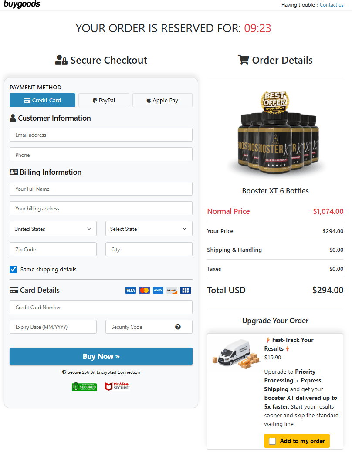The height and width of the screenshot is (453, 352).
Task: Click the Email address field
Action: tap(101, 135)
